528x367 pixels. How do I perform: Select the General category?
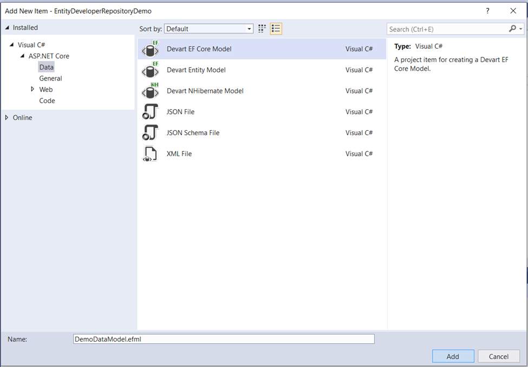coord(50,78)
